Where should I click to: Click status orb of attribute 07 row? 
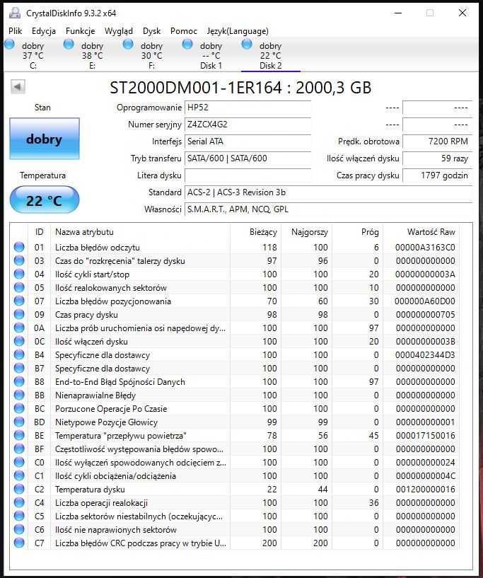(19, 301)
